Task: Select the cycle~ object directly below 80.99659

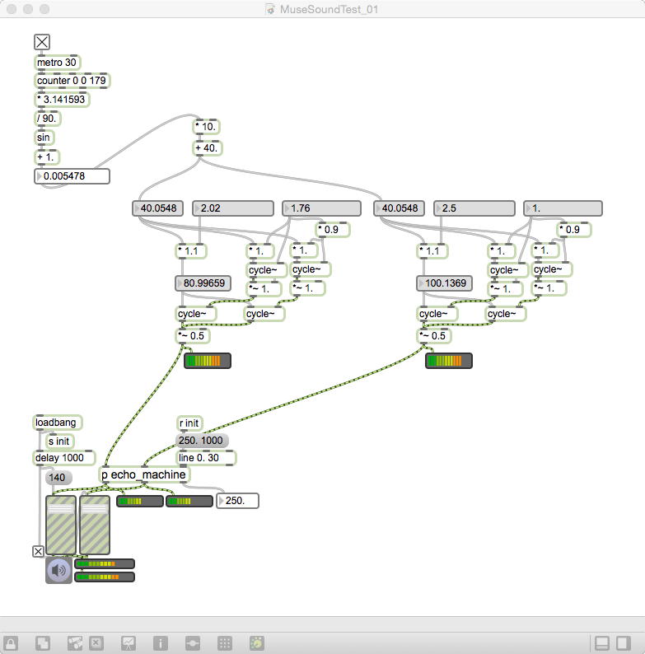Action: (x=195, y=314)
